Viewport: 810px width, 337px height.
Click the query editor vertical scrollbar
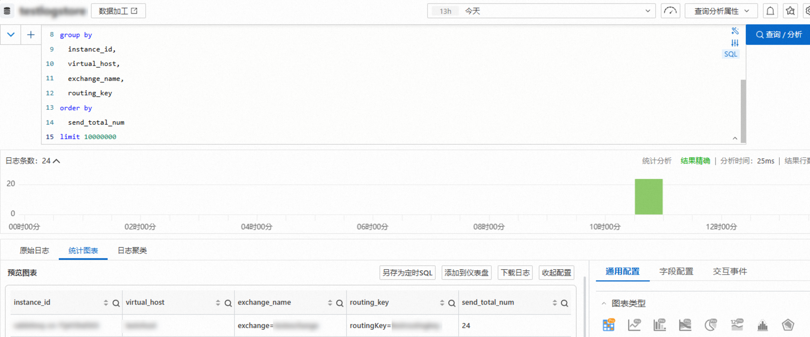743,111
